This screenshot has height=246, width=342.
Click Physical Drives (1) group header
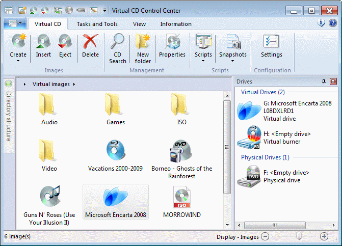point(265,157)
